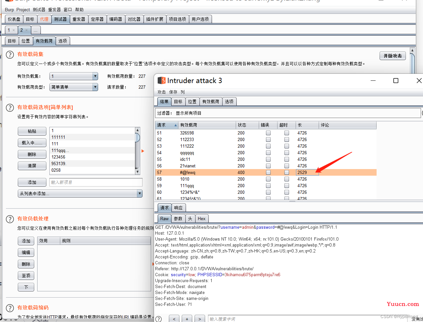The height and width of the screenshot is (322, 423).
Task: Click 载入中 button
Action: [32, 143]
